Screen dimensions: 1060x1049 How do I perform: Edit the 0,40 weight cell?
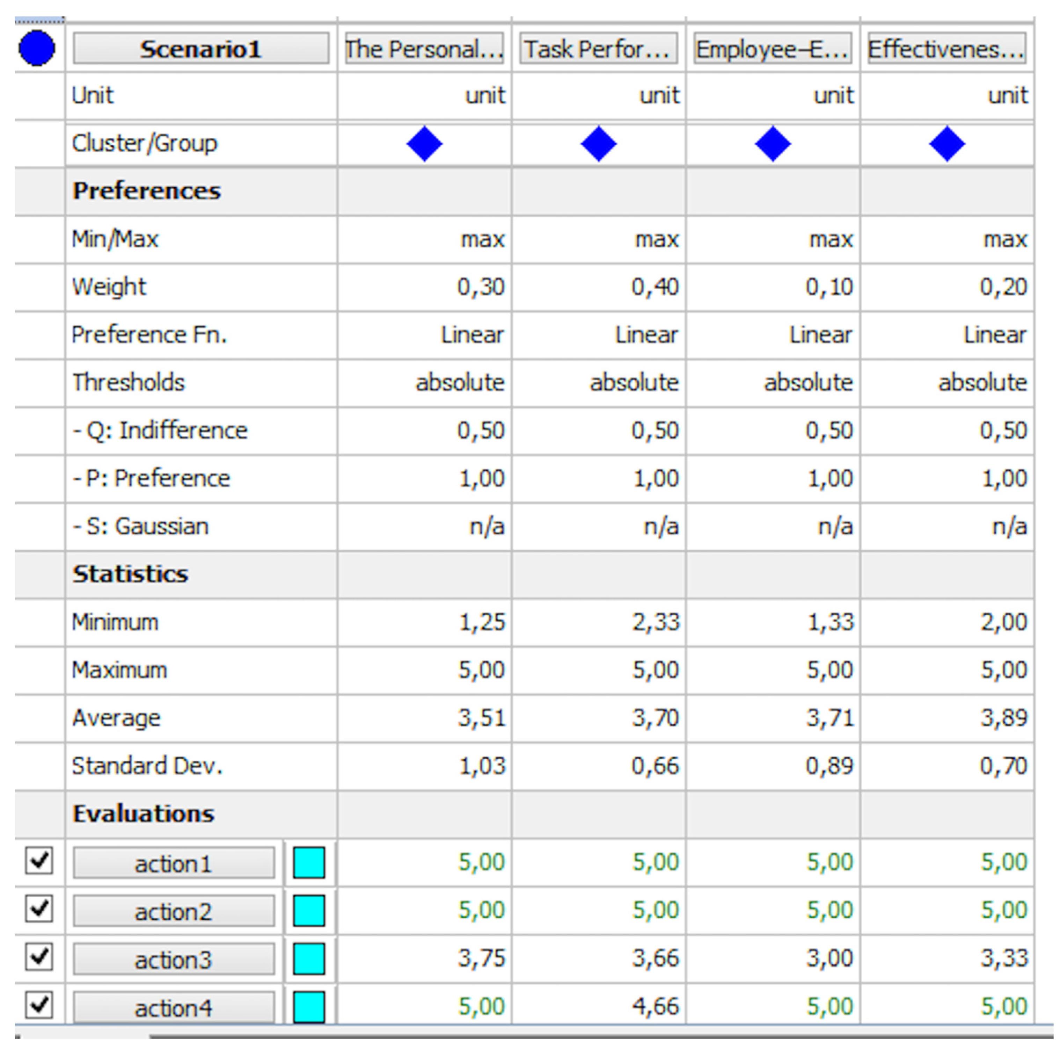(655, 287)
